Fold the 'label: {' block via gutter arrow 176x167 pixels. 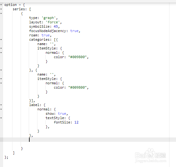[1, 105]
